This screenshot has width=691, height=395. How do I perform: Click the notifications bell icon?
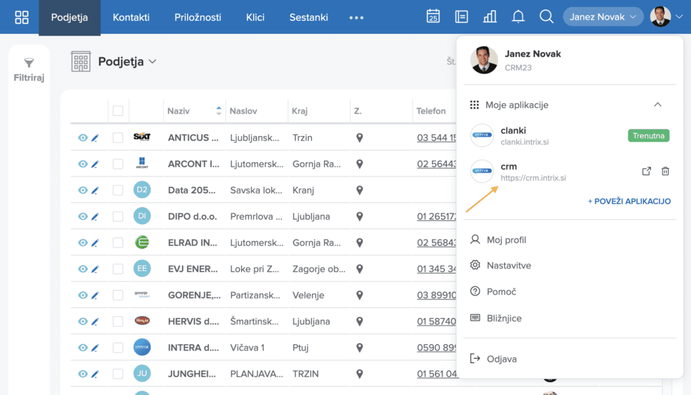pos(518,17)
